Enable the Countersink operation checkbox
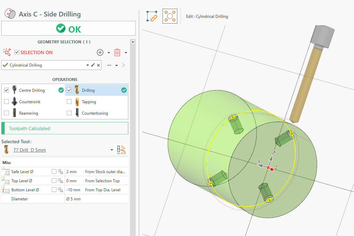Image resolution: width=354 pixels, height=236 pixels. click(6, 102)
